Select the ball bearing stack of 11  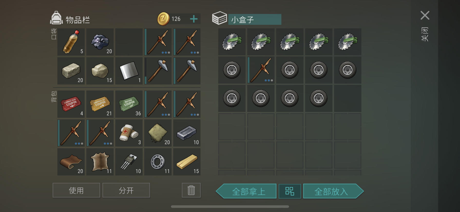158,162
